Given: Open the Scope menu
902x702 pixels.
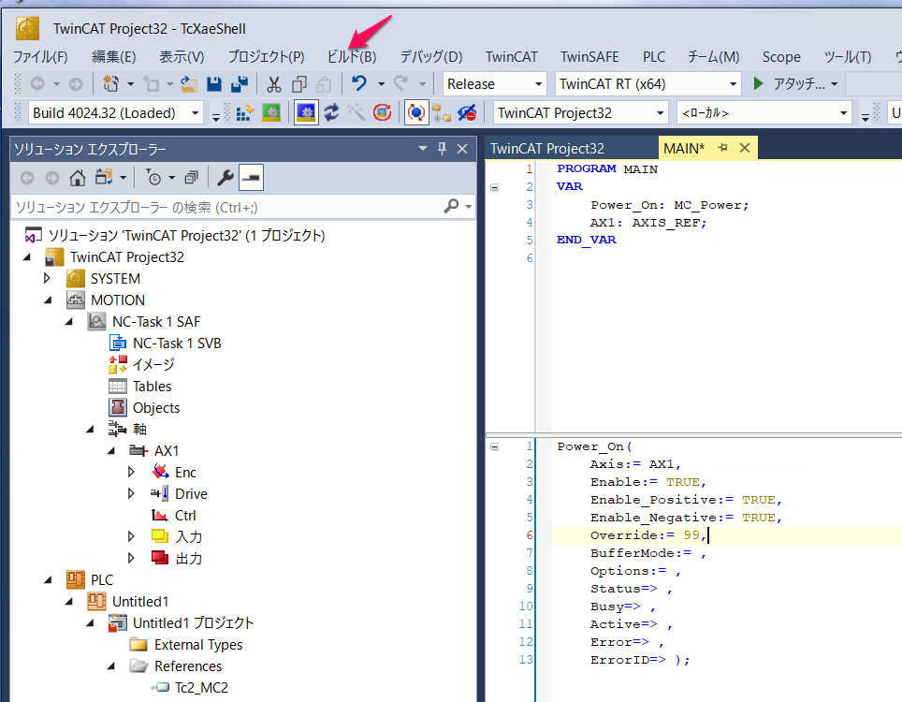Looking at the screenshot, I should click(781, 57).
